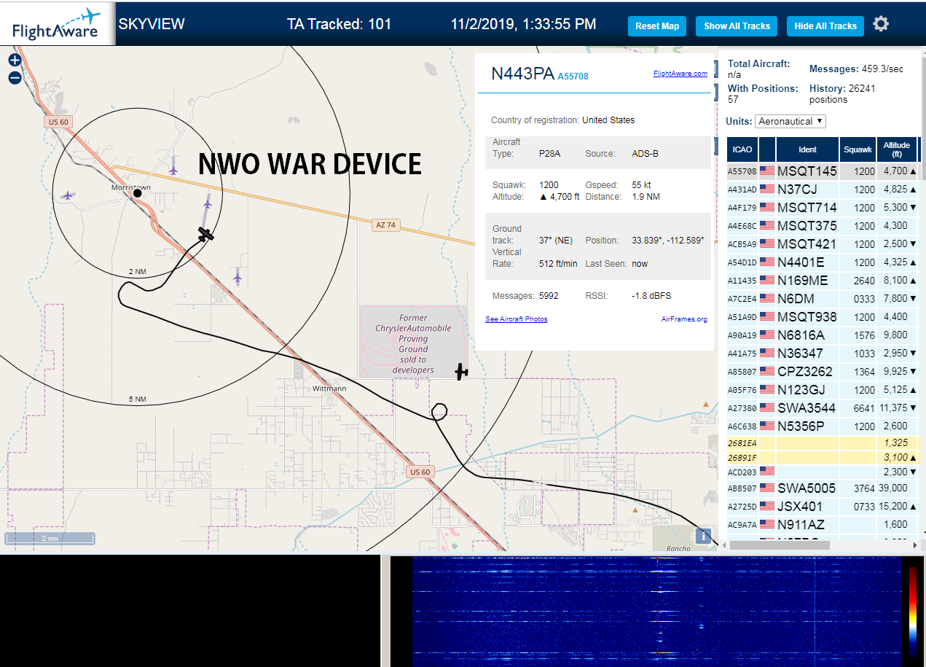This screenshot has height=667, width=926.
Task: Open the Units dropdown set to Aeronautical
Action: click(x=790, y=121)
